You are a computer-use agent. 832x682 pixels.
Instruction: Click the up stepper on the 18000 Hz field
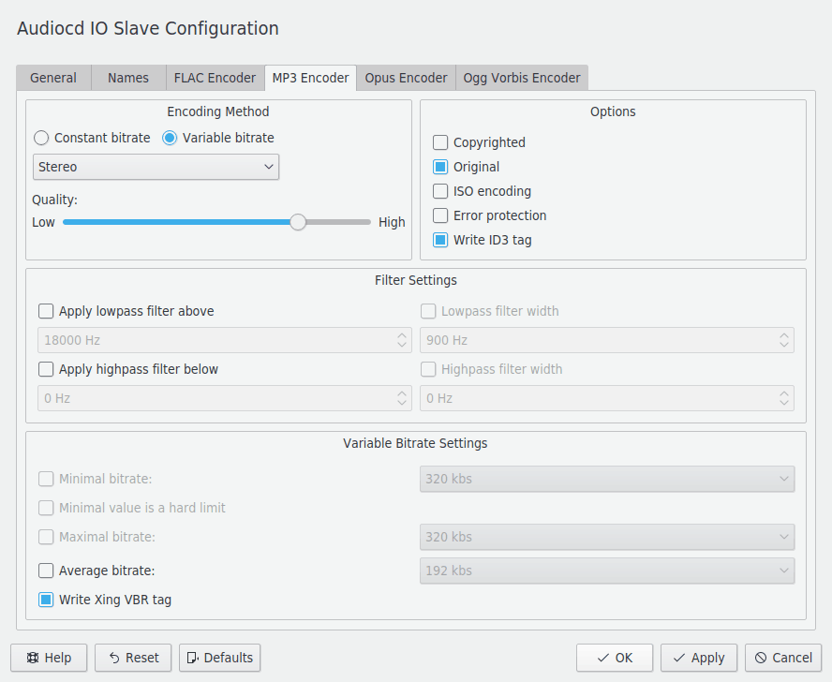point(403,335)
